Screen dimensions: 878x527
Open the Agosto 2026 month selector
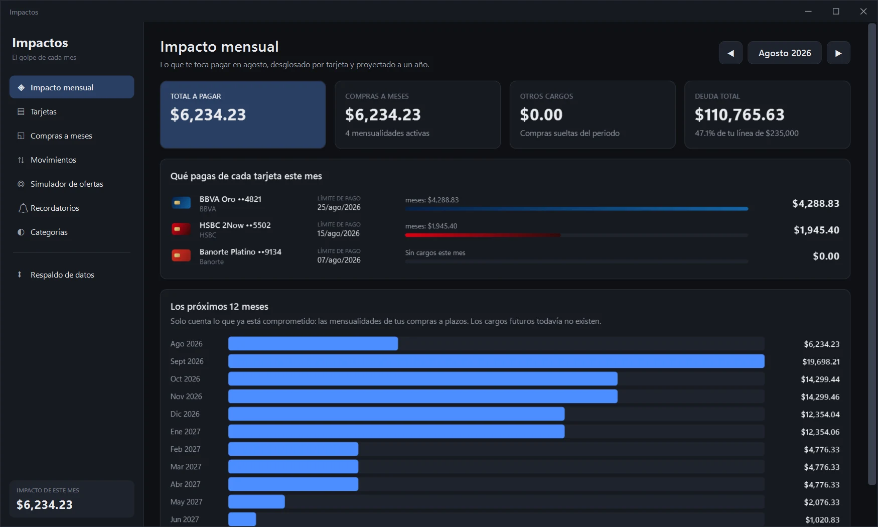(x=785, y=53)
